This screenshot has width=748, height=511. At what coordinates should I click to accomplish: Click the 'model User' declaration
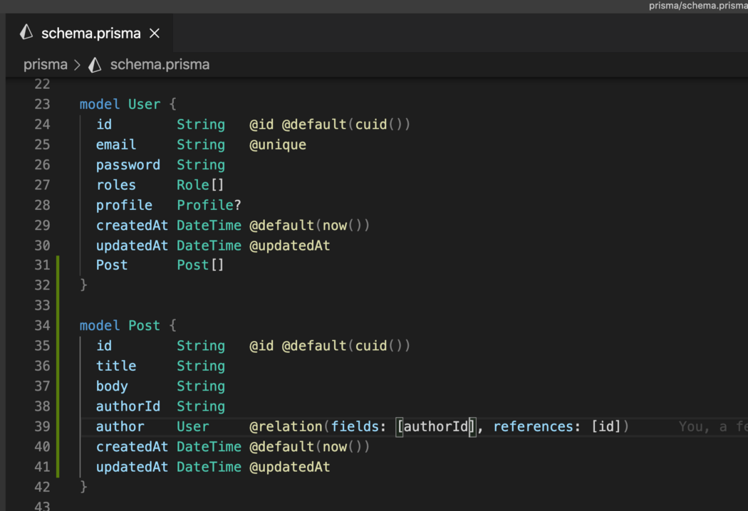[x=120, y=105]
